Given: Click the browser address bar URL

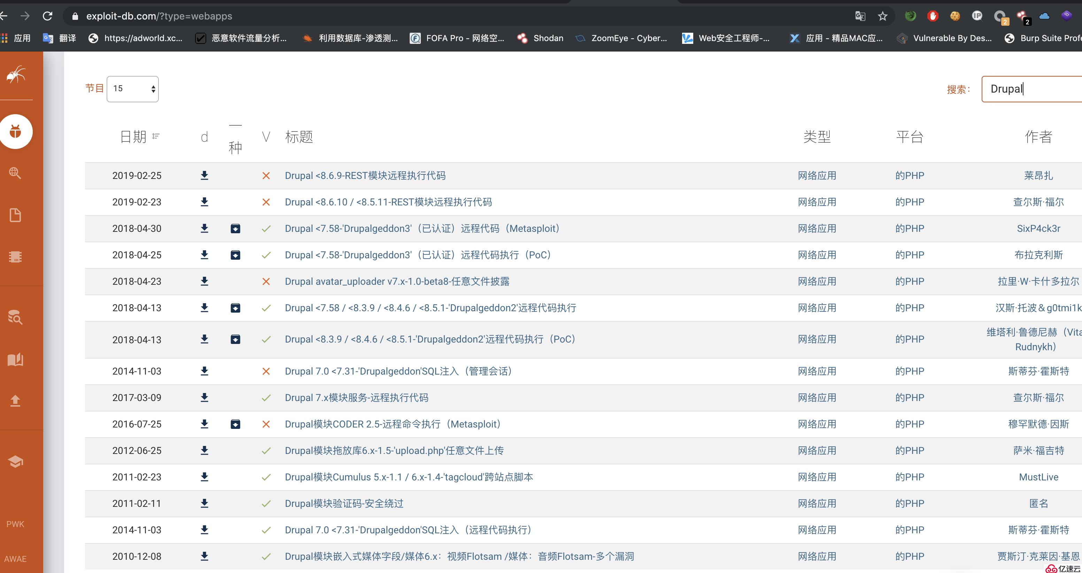Looking at the screenshot, I should [159, 16].
